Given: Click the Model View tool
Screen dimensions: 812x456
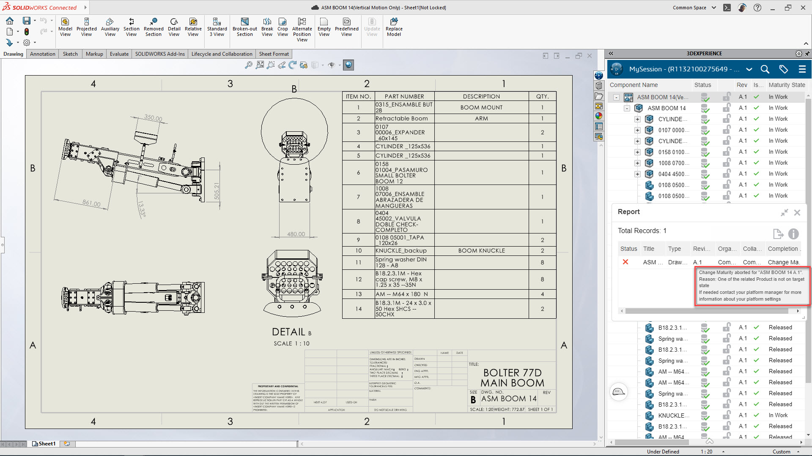Looking at the screenshot, I should pyautogui.click(x=65, y=27).
